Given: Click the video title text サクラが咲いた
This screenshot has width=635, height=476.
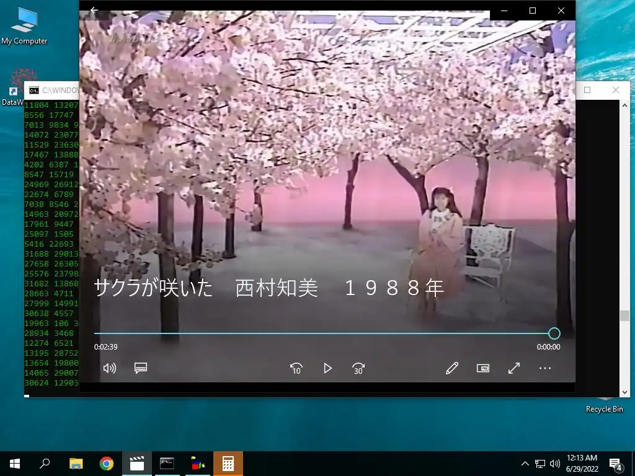Looking at the screenshot, I should 153,288.
